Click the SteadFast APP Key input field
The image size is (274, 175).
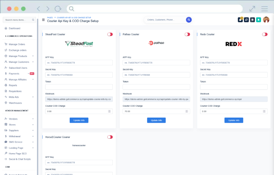pos(79,62)
